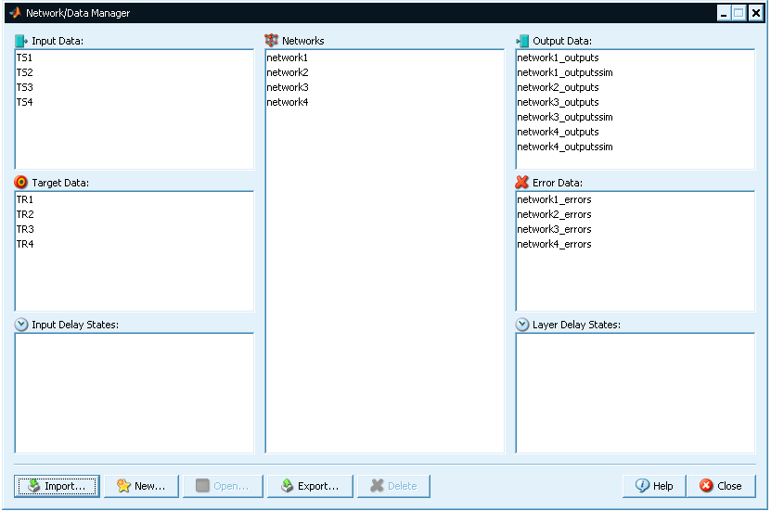The image size is (771, 511).
Task: Select network4_outputs entry
Action: pyautogui.click(x=635, y=132)
